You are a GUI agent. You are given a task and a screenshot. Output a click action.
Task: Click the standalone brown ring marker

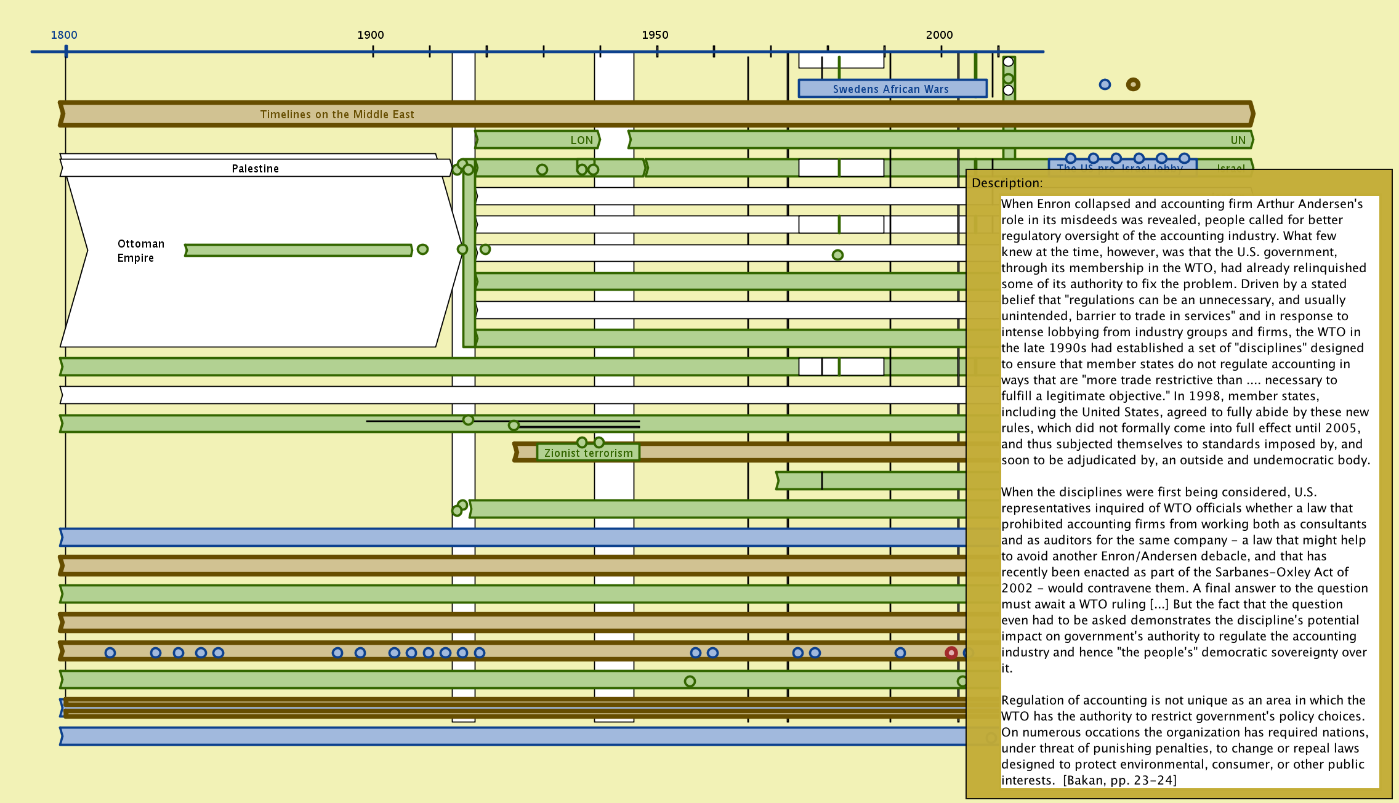[x=1133, y=84]
